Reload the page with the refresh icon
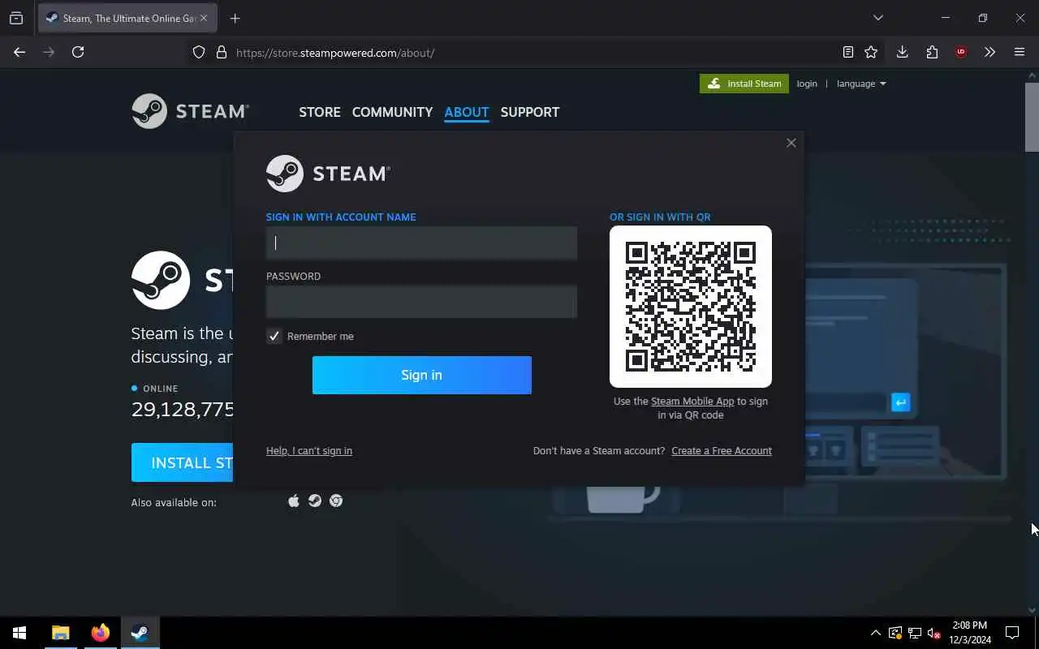The height and width of the screenshot is (649, 1039). pyautogui.click(x=78, y=52)
